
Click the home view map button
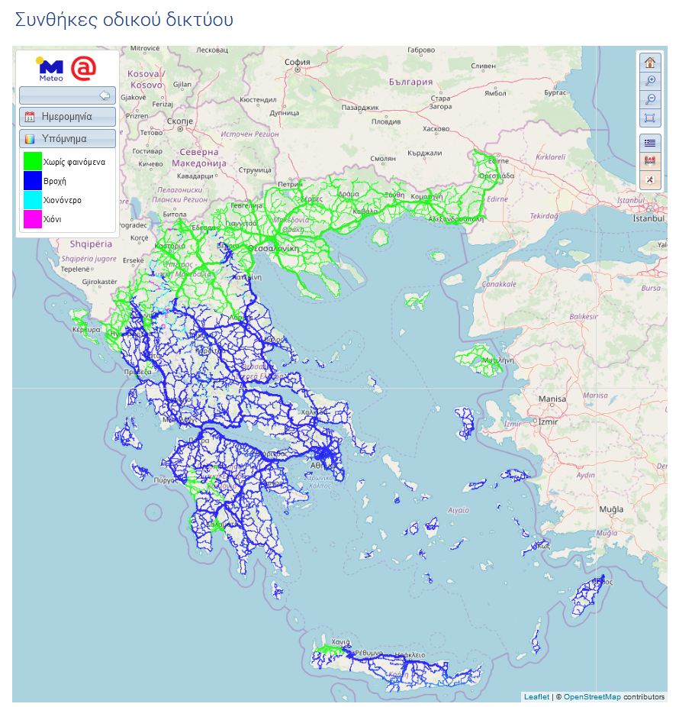tap(650, 63)
